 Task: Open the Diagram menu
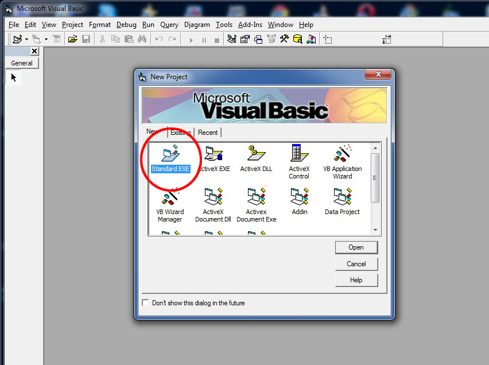(197, 25)
